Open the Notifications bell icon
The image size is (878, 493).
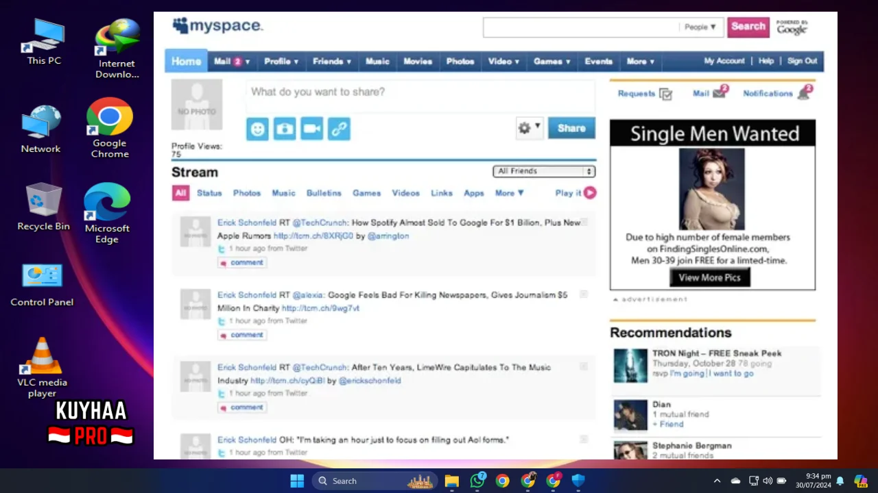point(804,92)
